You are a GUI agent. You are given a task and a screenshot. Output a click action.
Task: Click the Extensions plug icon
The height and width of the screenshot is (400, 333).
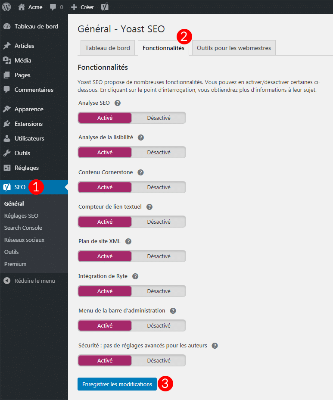pyautogui.click(x=7, y=124)
